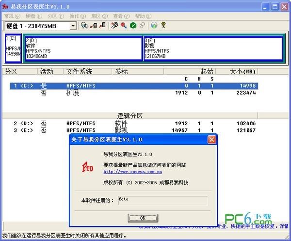
Task: Click the registered-to field showing foto
Action: (163, 201)
